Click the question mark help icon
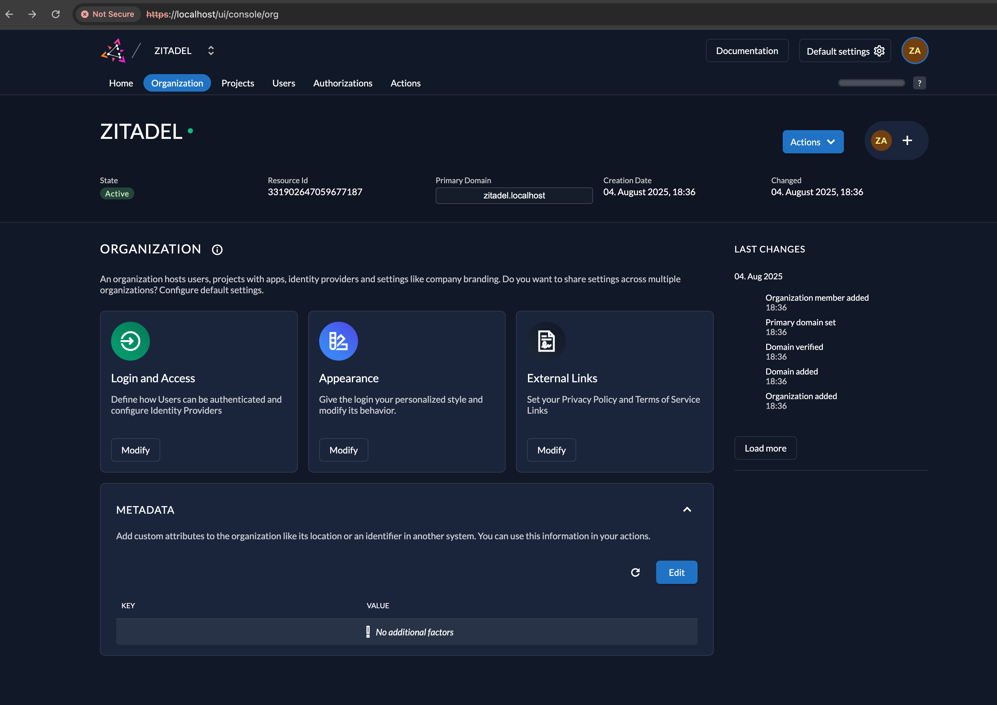Viewport: 997px width, 705px height. coord(919,83)
